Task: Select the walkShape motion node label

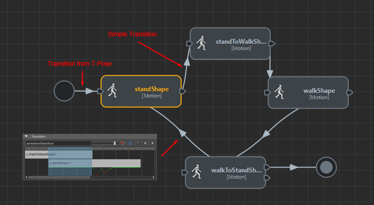Action: click(x=319, y=91)
